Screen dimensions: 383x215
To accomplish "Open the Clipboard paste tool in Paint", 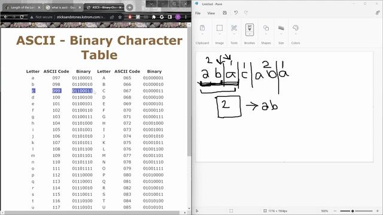I will (202, 28).
